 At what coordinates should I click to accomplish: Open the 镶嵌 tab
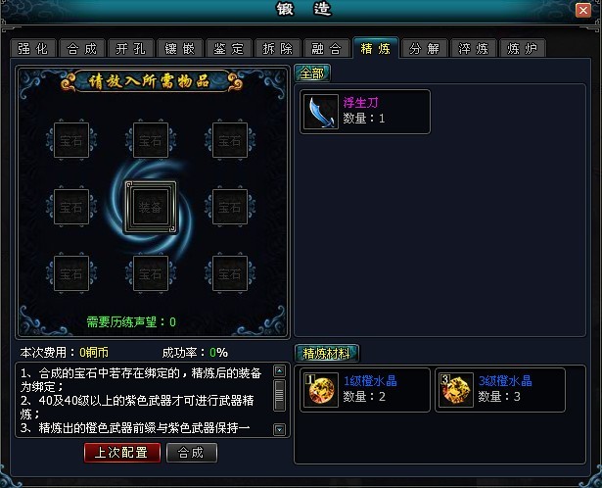[180, 48]
